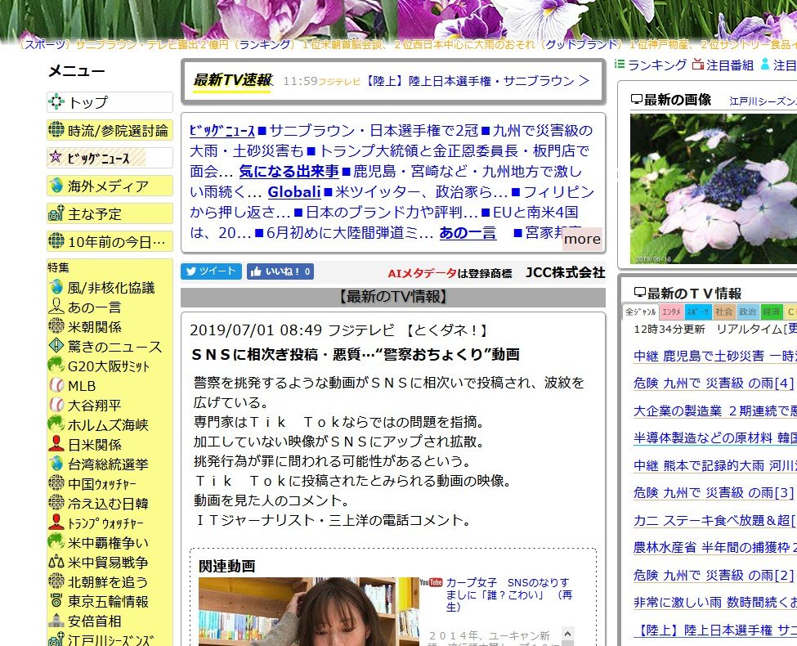Open 風/非核化協議 special feature

(111, 287)
